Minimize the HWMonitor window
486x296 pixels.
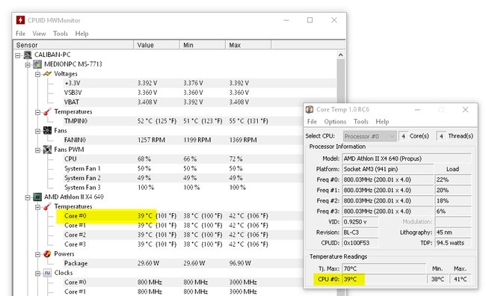pyautogui.click(x=286, y=20)
